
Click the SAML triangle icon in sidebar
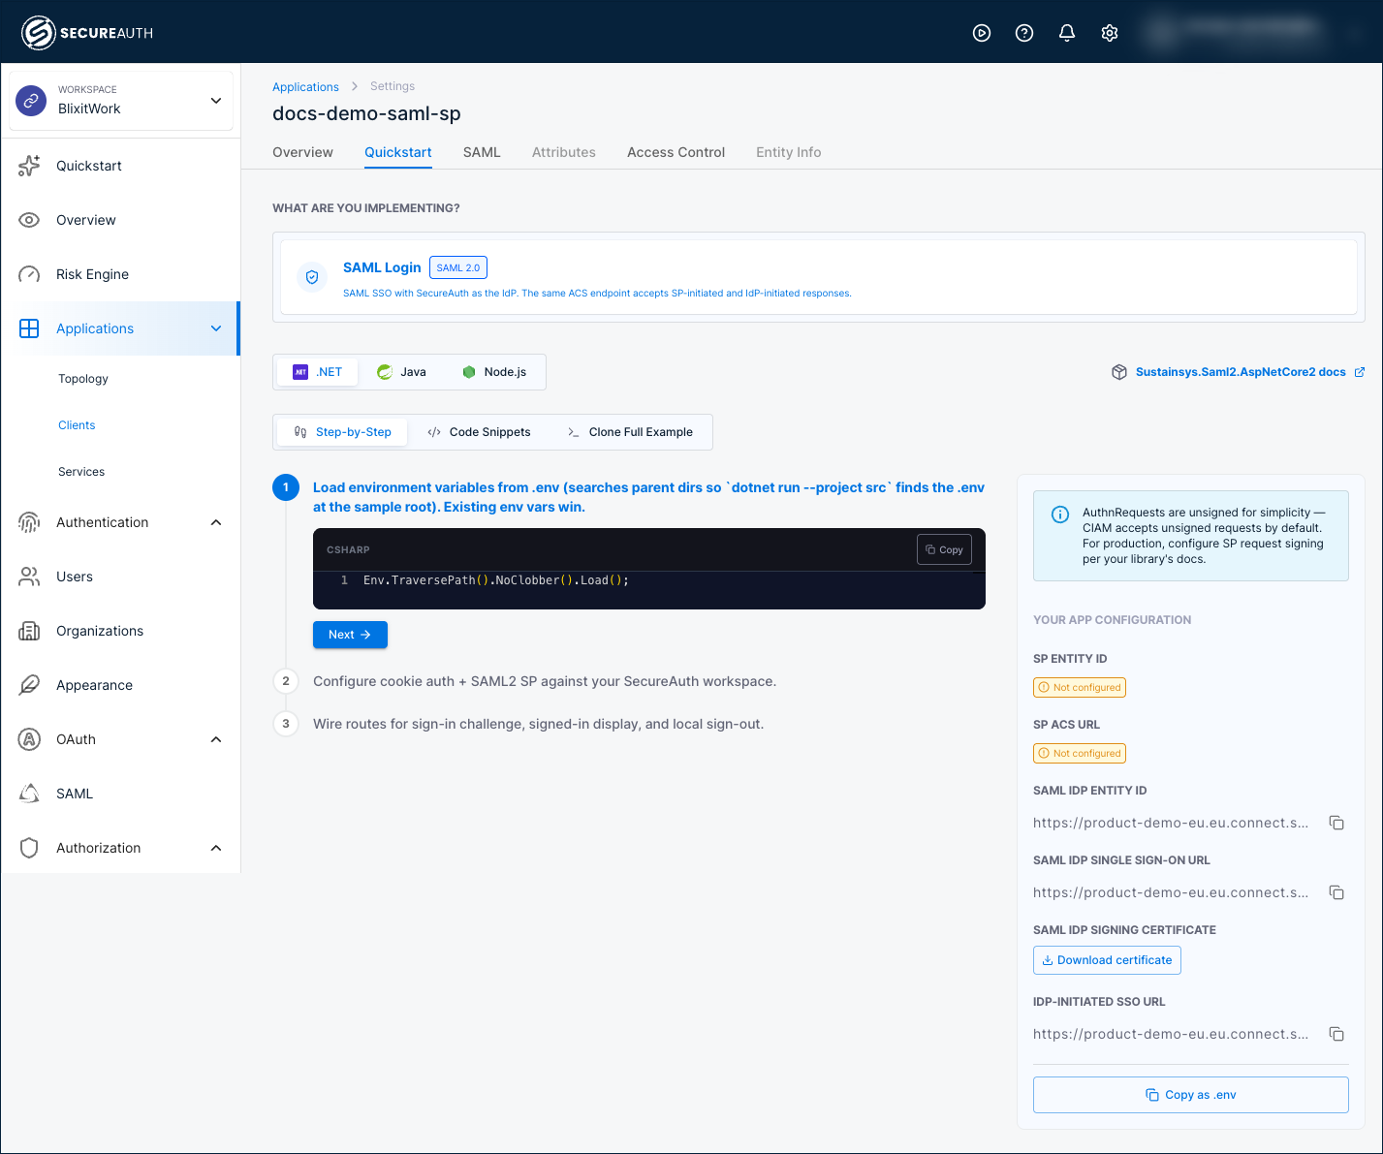[29, 794]
